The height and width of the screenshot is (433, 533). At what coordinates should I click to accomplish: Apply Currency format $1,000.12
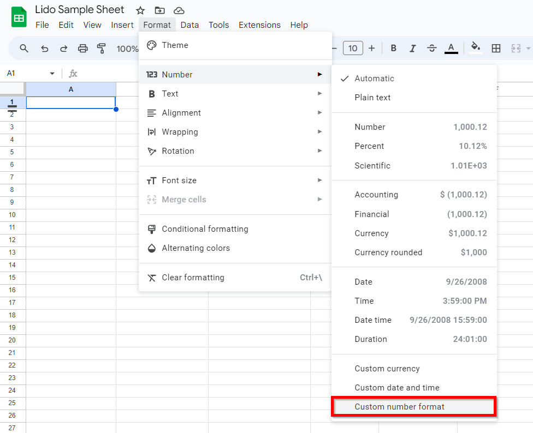[414, 233]
